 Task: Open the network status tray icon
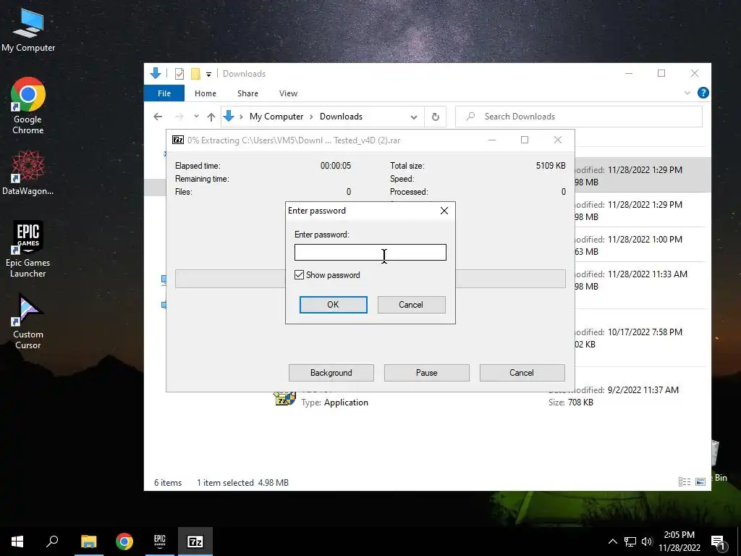(x=630, y=542)
